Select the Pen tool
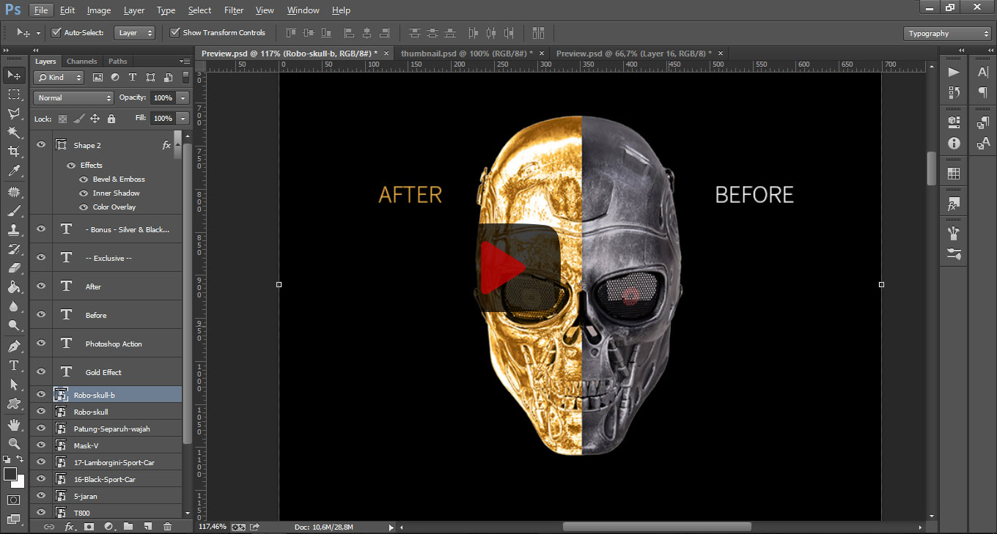997x534 pixels. 13,346
